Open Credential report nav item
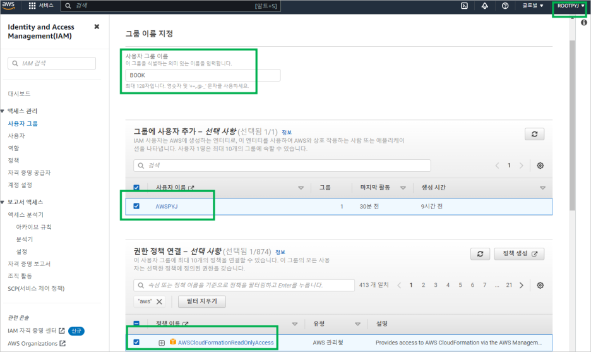This screenshot has height=352, width=591. point(29,264)
